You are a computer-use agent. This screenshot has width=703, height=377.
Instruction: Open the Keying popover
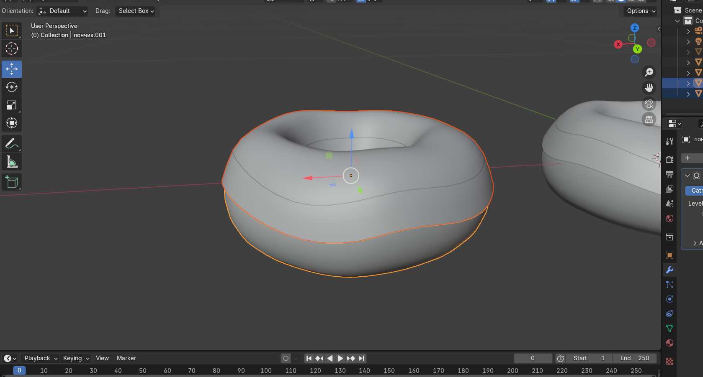[76, 358]
